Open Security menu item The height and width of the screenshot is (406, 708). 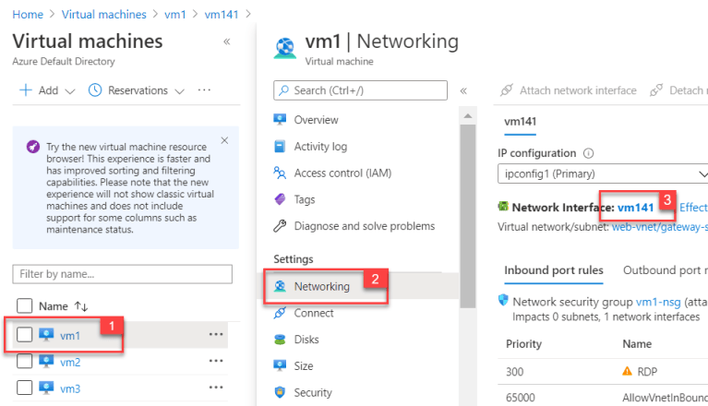[313, 392]
